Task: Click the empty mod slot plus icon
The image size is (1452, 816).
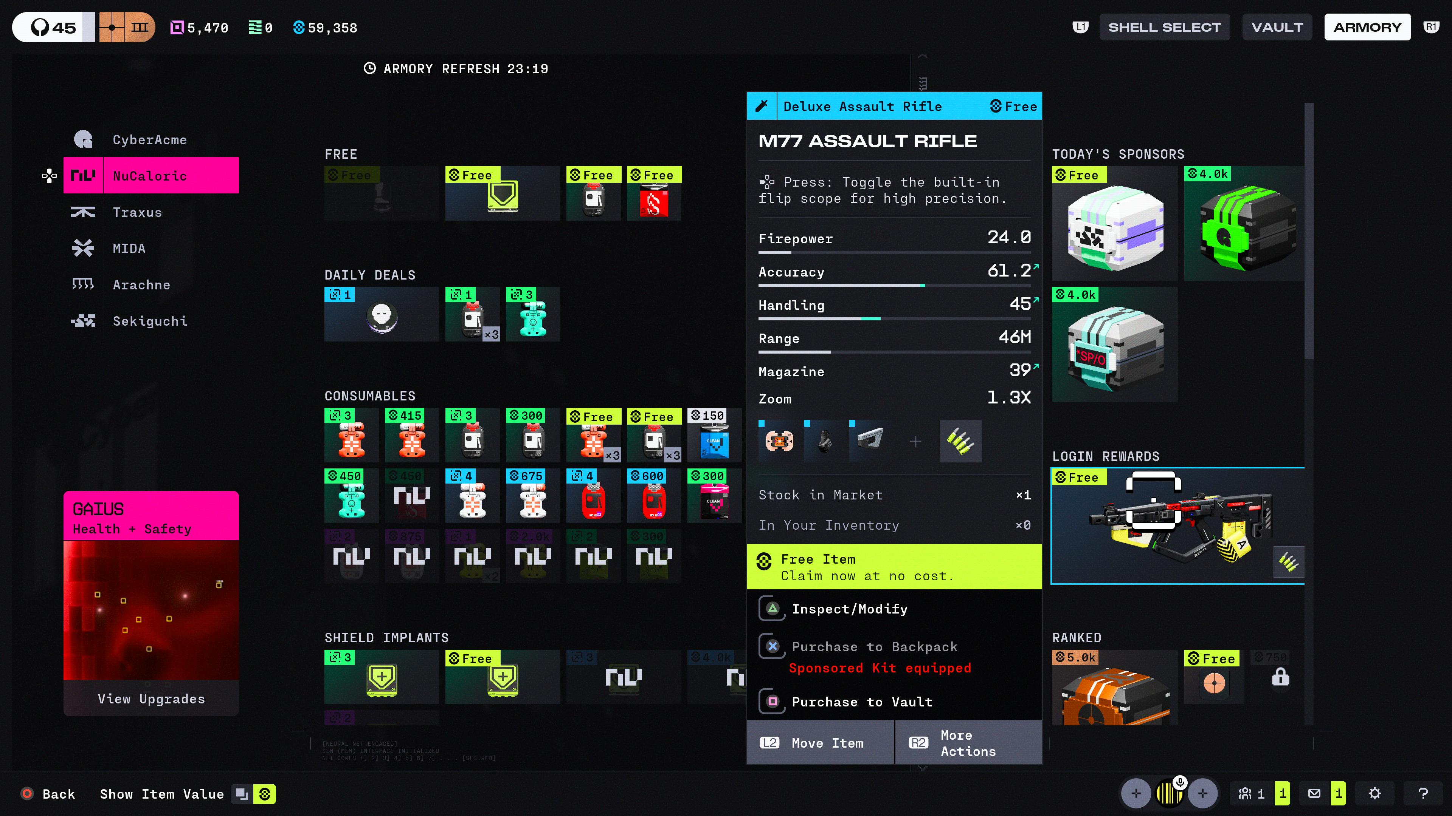Action: point(915,442)
